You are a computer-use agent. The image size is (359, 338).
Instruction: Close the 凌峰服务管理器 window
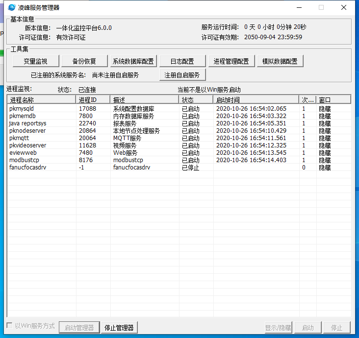click(x=344, y=7)
